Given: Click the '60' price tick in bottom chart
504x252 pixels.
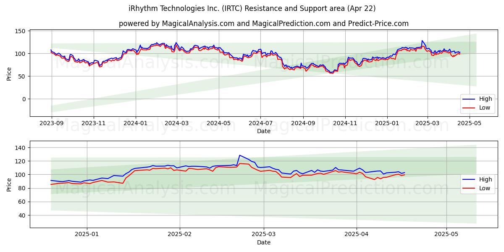Looking at the screenshot, I should click(x=23, y=202).
